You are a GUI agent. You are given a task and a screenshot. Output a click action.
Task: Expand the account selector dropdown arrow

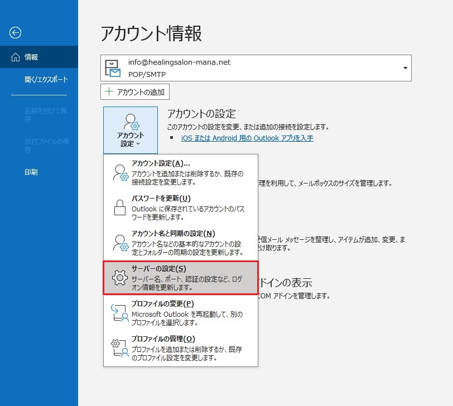pos(404,68)
